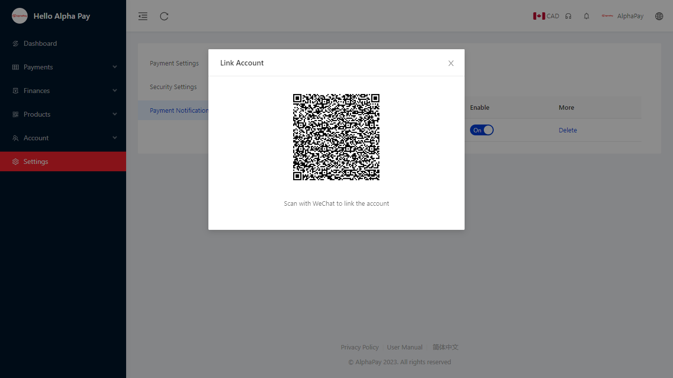Click the Finances sidebar icon

pos(15,91)
